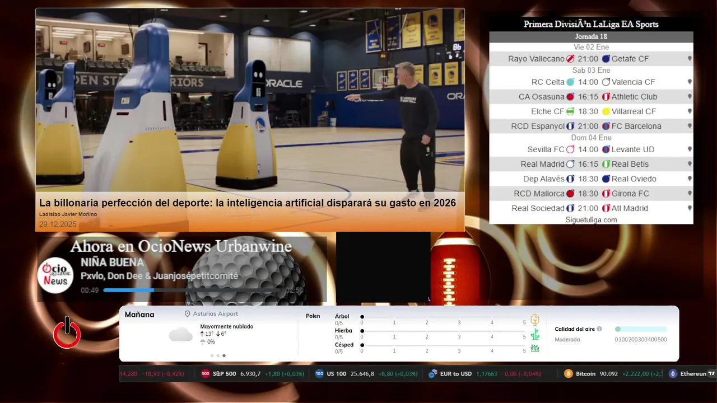Click the cloud weather icon
This screenshot has width=717, height=403.
tap(180, 335)
